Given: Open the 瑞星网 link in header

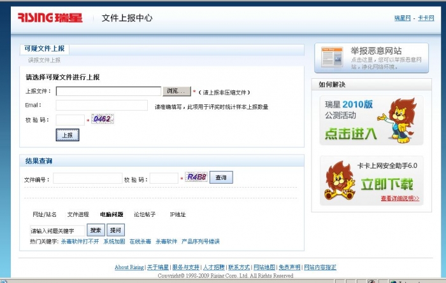Looking at the screenshot, I should (403, 18).
